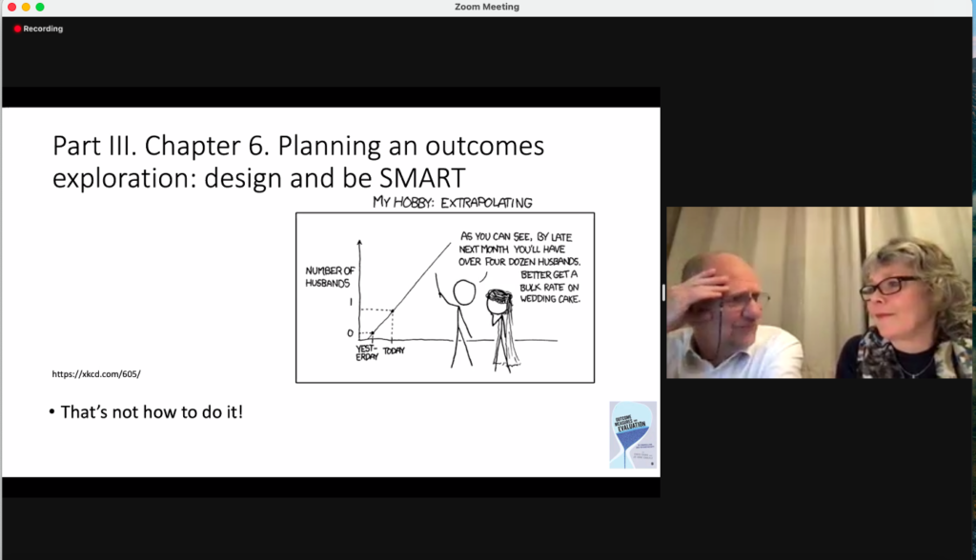Click the red close window button
Image resolution: width=976 pixels, height=560 pixels.
tap(10, 7)
